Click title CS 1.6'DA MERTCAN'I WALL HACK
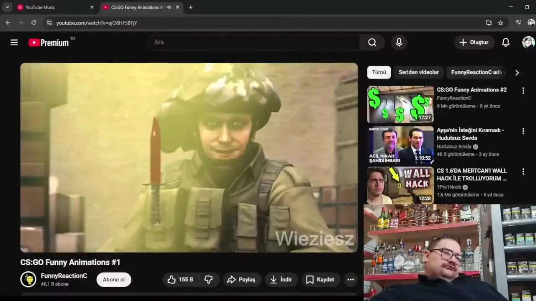Image resolution: width=536 pixels, height=301 pixels. click(x=472, y=174)
